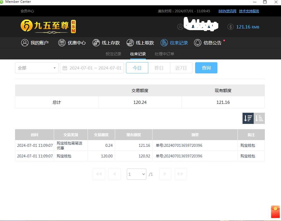The image size is (281, 221).
Task: Click the wallet balance dollar icon
Action: click(230, 27)
